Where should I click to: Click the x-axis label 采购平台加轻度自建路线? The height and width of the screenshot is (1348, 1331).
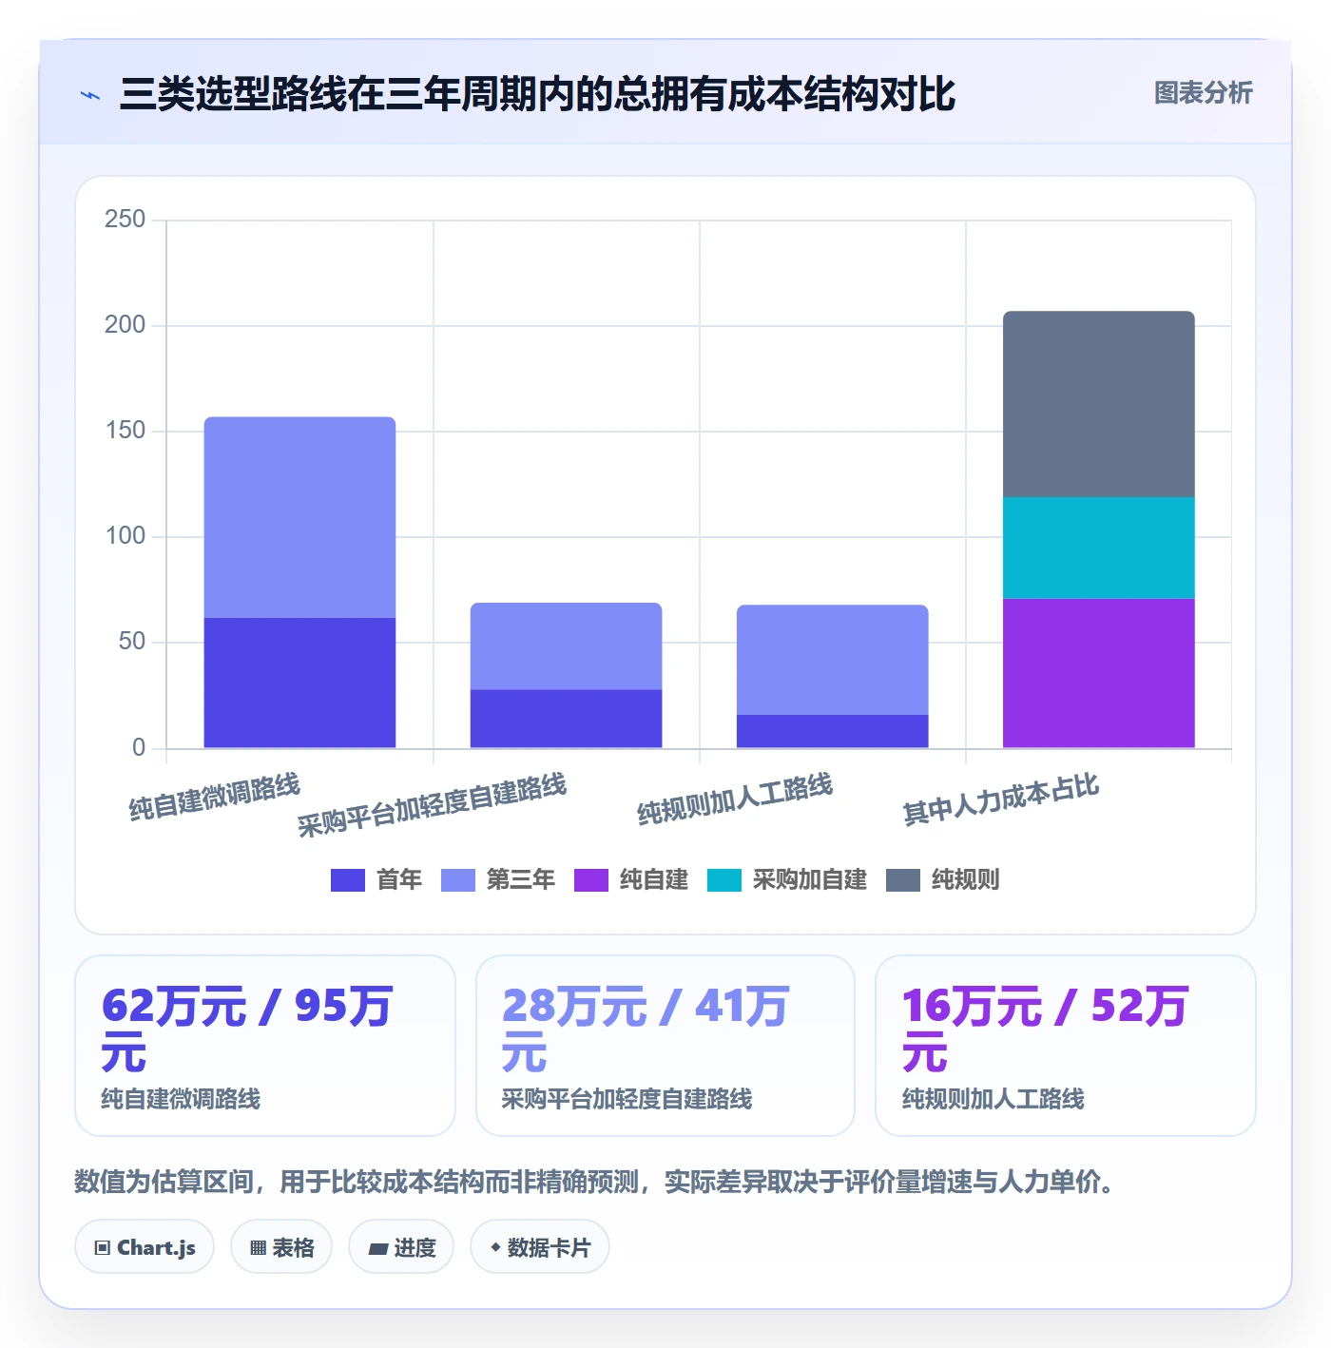tap(433, 805)
